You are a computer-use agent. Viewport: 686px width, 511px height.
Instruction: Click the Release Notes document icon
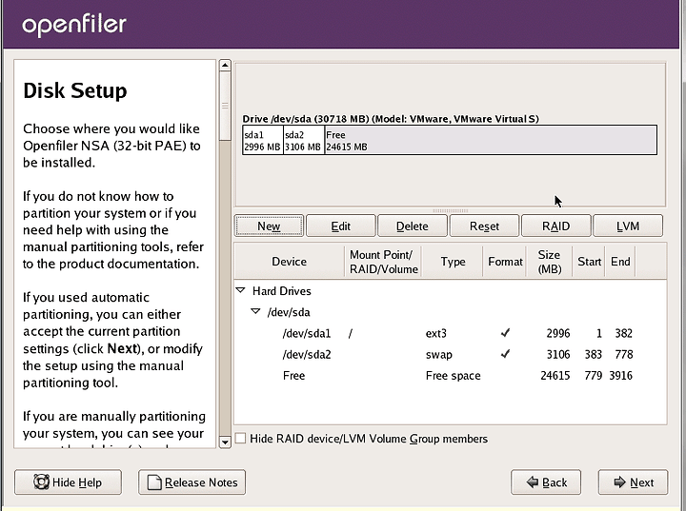tap(154, 482)
